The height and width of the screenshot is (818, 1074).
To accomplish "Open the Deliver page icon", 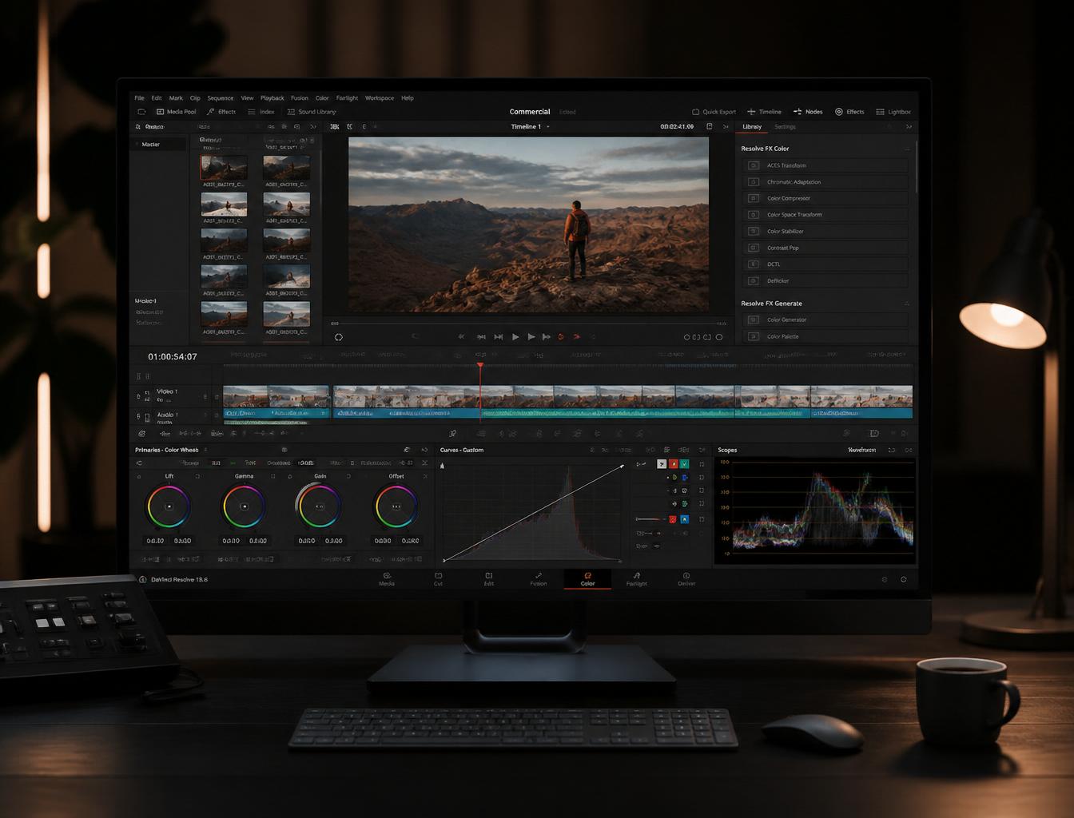I will point(686,575).
